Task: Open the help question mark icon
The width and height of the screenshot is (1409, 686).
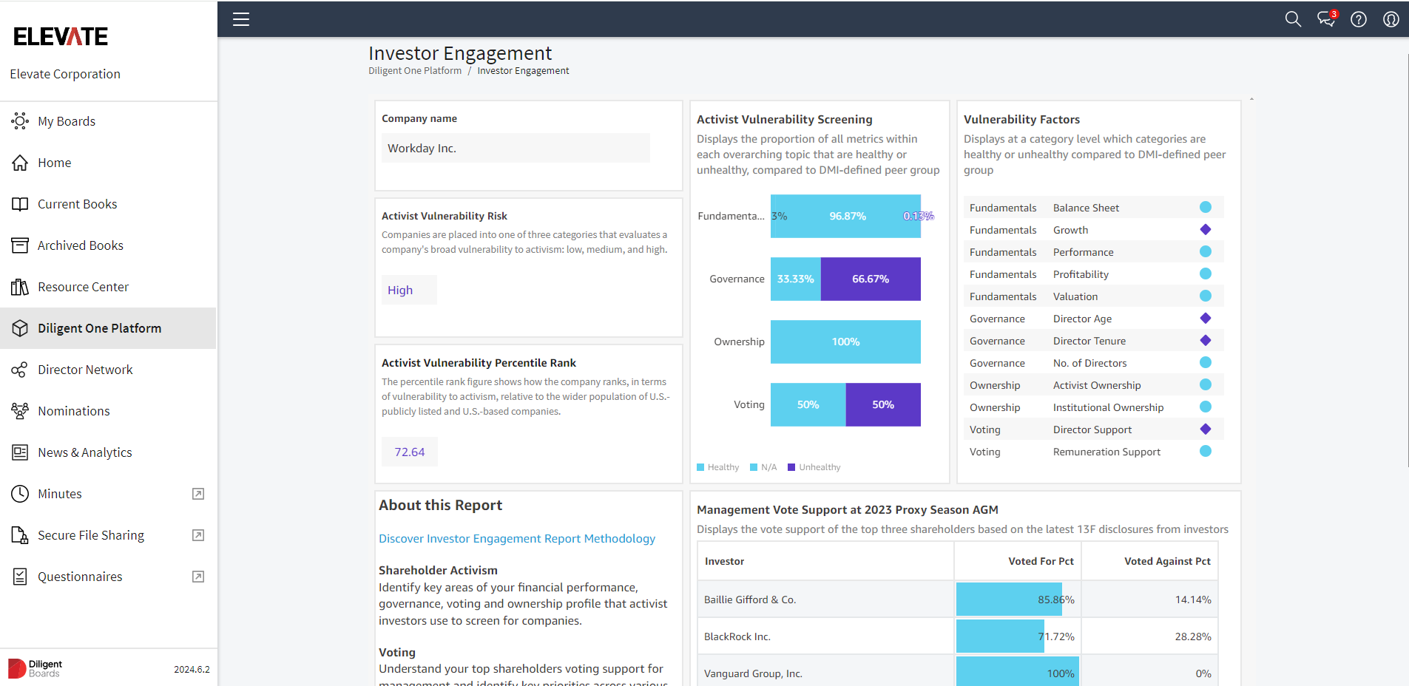Action: (x=1359, y=19)
